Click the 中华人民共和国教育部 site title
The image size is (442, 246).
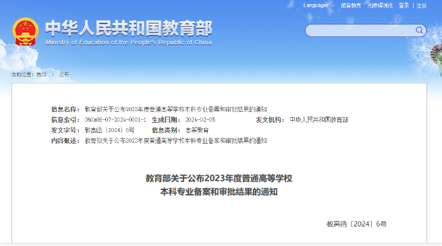[x=128, y=28]
